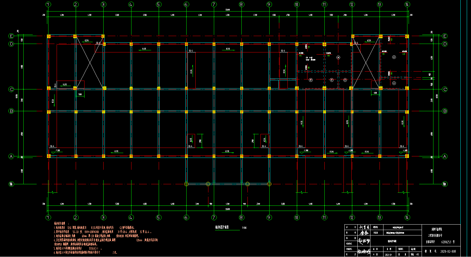Click axis bubble D on the left side
Screen dimensions: 471x257
(x=12, y=44)
